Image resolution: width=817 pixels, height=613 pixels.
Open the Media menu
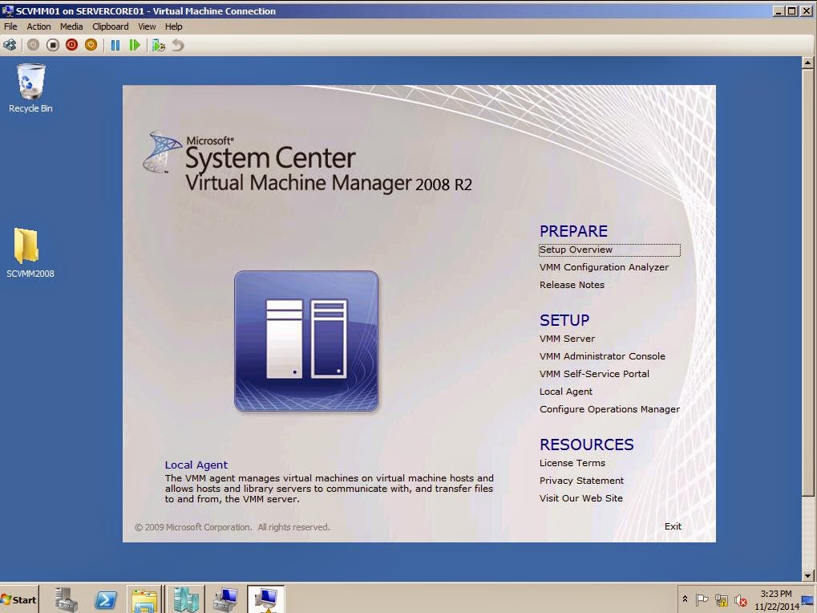pos(71,26)
